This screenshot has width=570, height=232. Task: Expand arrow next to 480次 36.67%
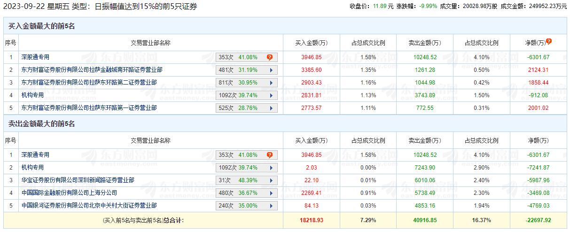pyautogui.click(x=271, y=193)
